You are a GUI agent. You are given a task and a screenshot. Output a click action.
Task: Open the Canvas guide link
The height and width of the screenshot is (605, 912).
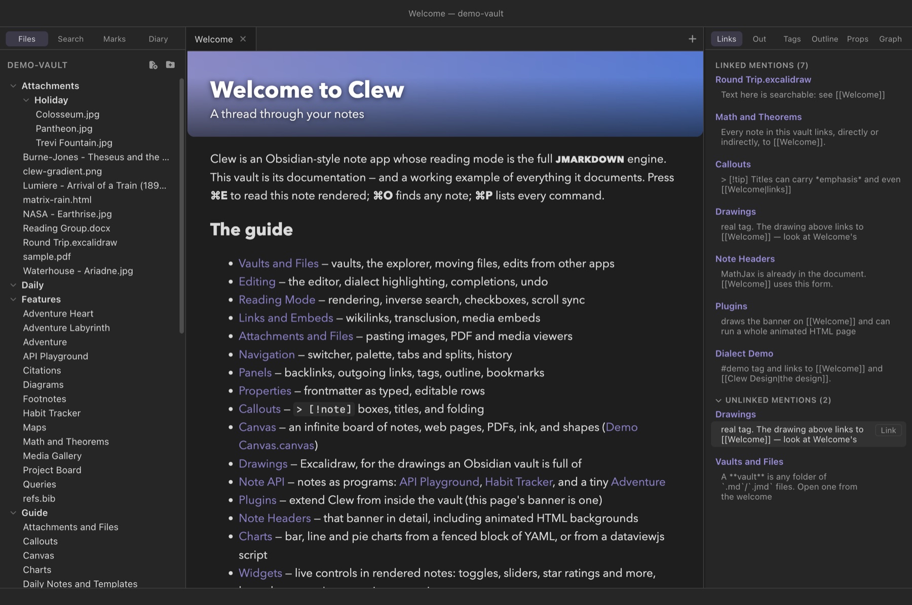tap(257, 427)
